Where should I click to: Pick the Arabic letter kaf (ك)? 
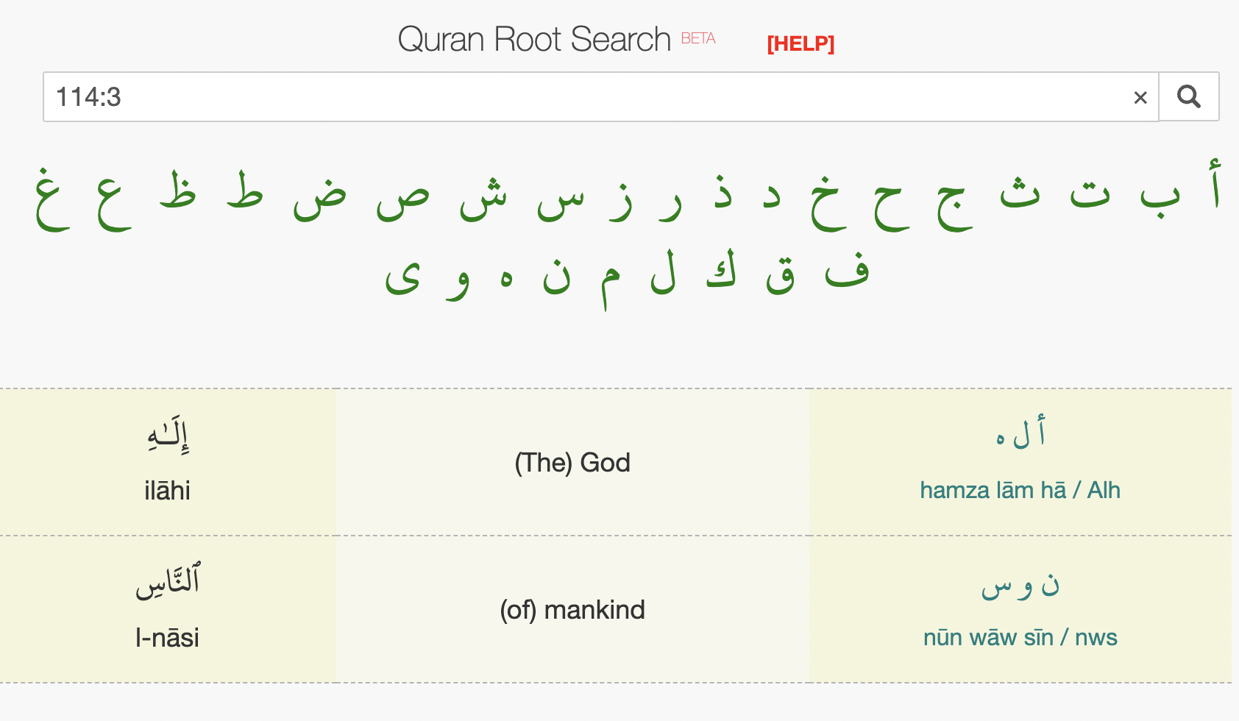[x=721, y=271]
